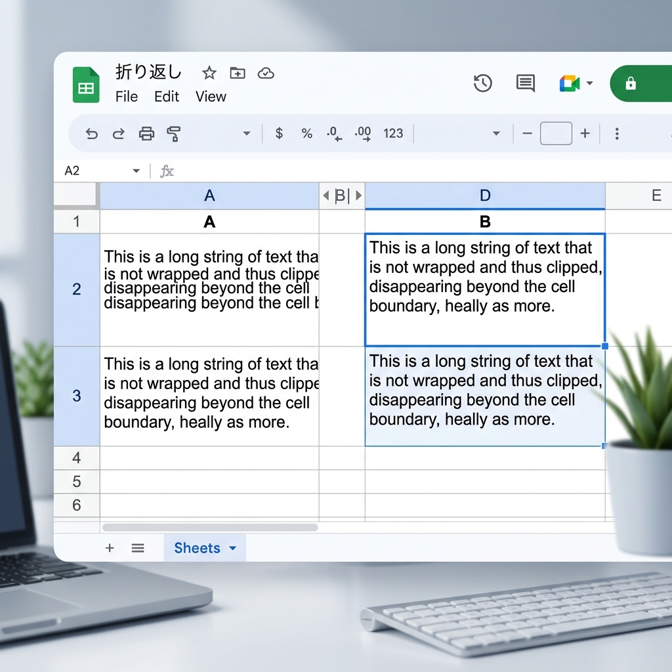Expand hidden columns right arrow

click(x=359, y=196)
